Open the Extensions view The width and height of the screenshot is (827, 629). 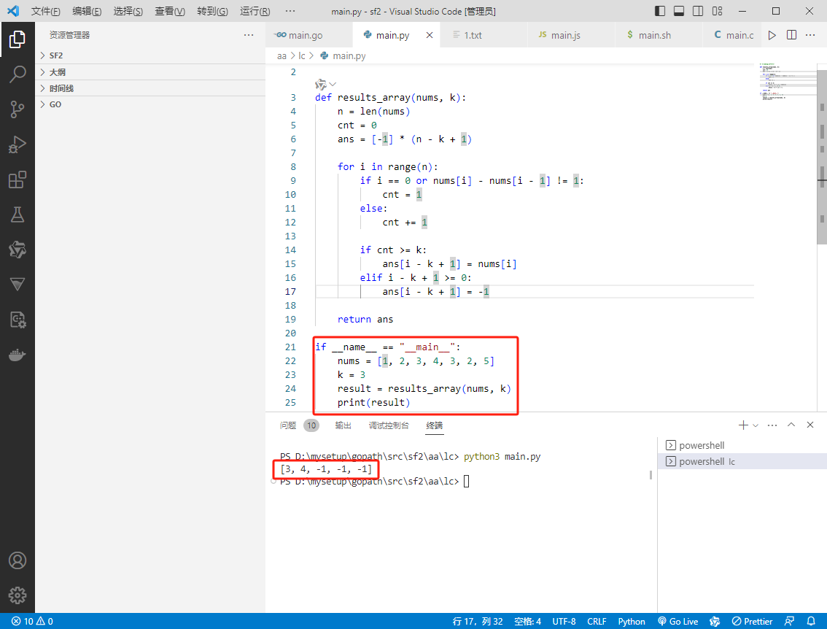17,180
